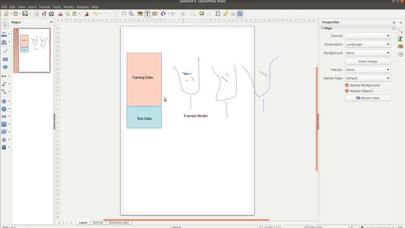Open the Background dropdown
Image resolution: width=405 pixels, height=228 pixels.
(368, 53)
